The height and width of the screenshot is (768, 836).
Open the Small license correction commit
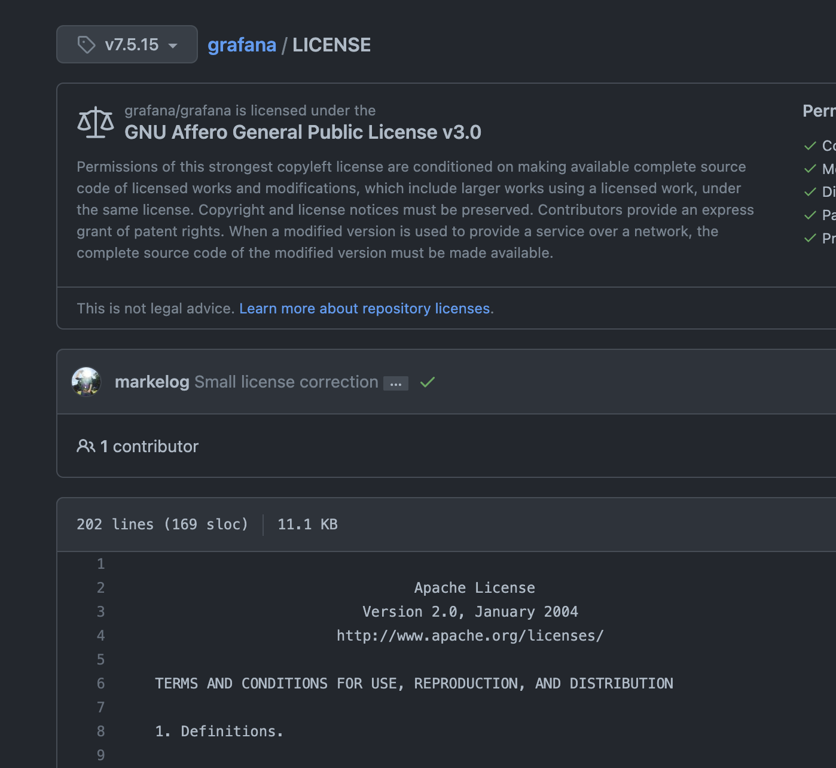click(x=286, y=382)
